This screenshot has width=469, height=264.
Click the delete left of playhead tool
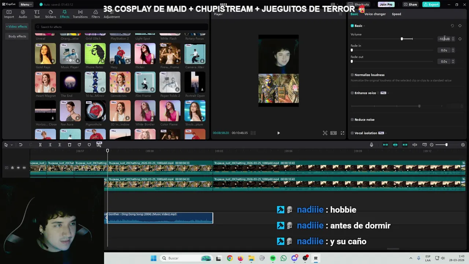50,145
